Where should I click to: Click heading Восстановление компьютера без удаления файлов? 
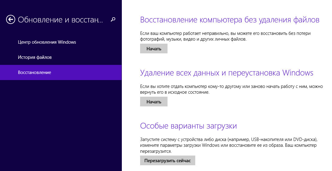229,20
